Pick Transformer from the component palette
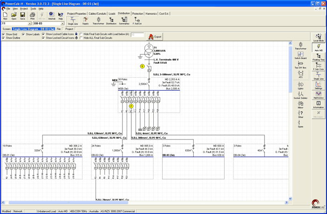This screenshot has height=214, width=327. [300, 46]
